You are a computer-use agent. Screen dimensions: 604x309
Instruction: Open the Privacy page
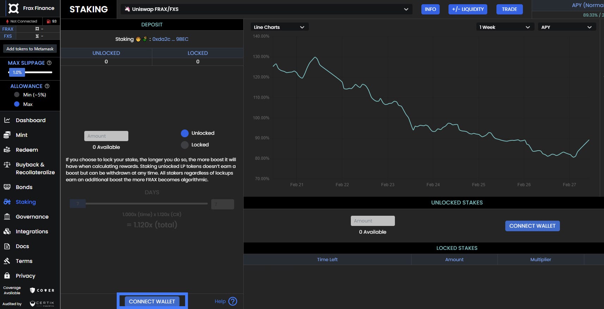tap(25, 276)
